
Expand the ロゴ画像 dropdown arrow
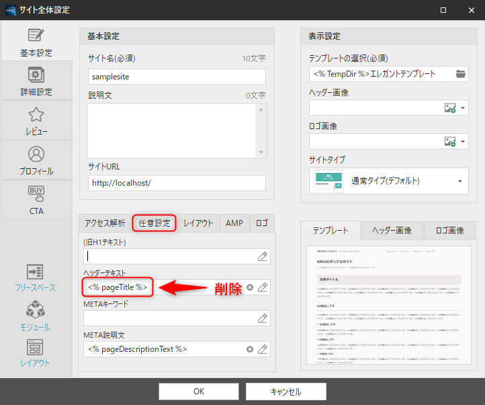(462, 141)
